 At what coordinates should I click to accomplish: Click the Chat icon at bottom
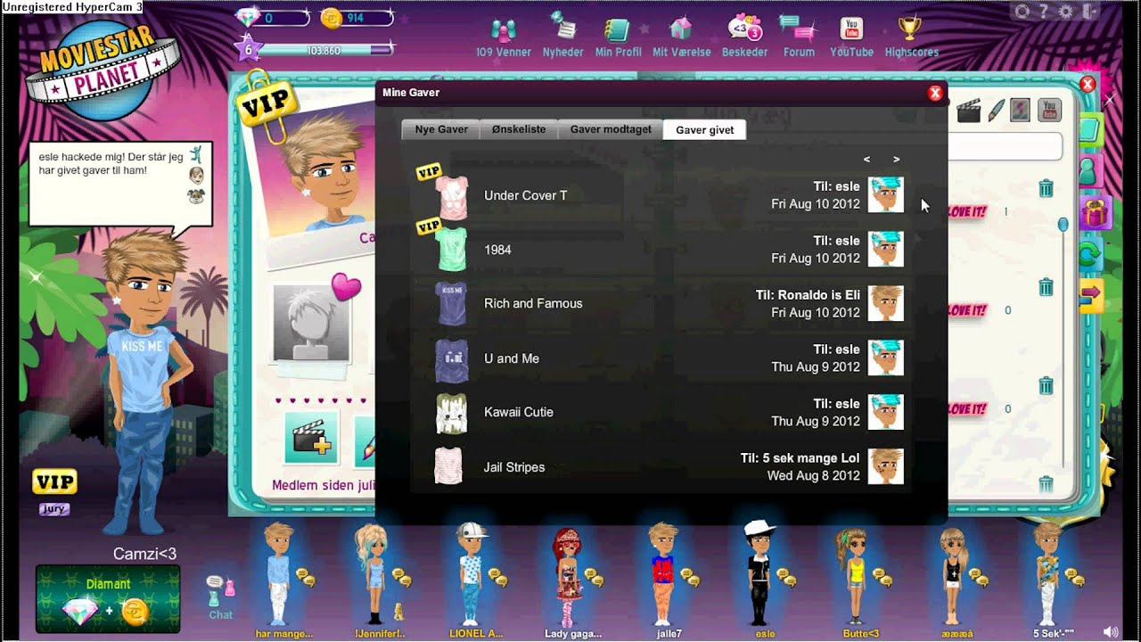click(x=221, y=598)
